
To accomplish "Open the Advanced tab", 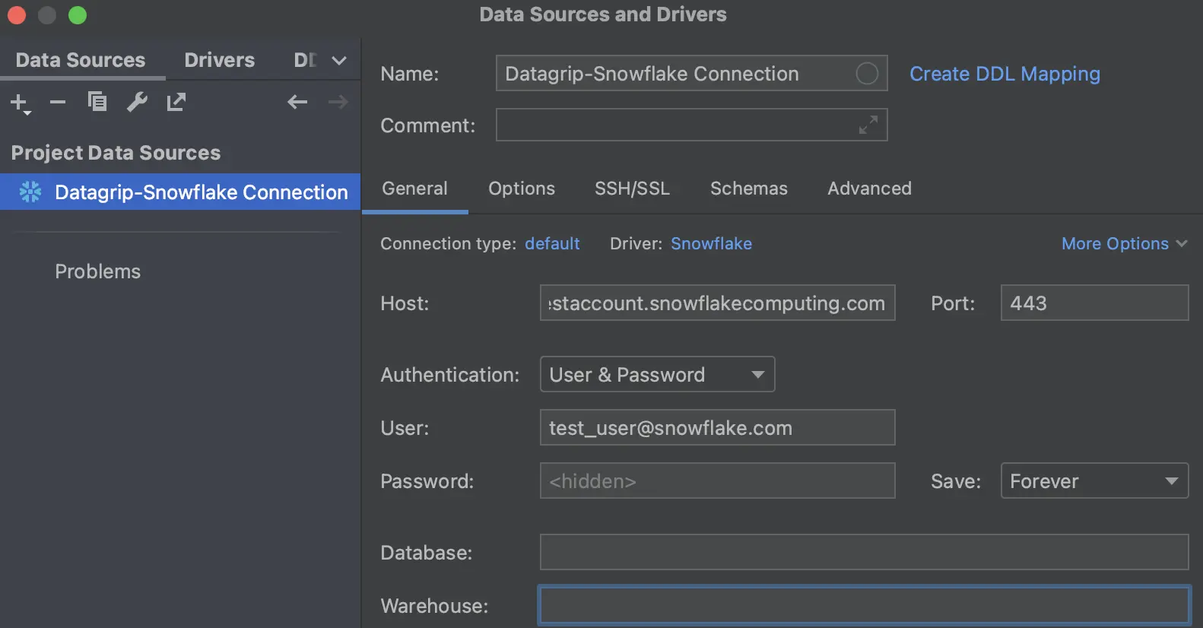I will [869, 189].
